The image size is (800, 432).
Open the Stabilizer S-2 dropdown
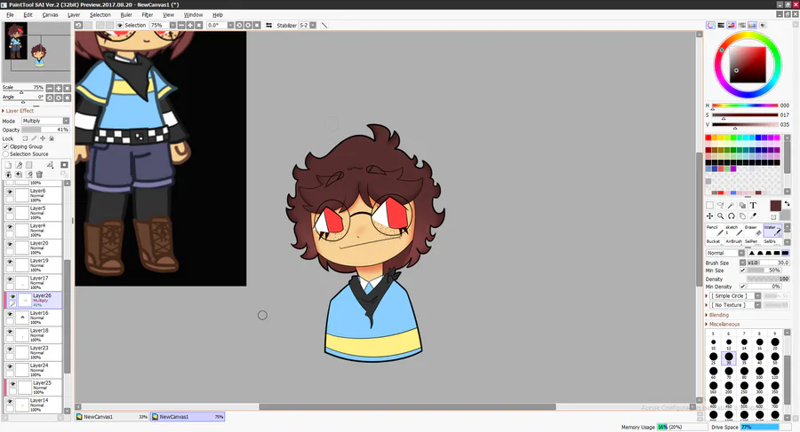313,25
